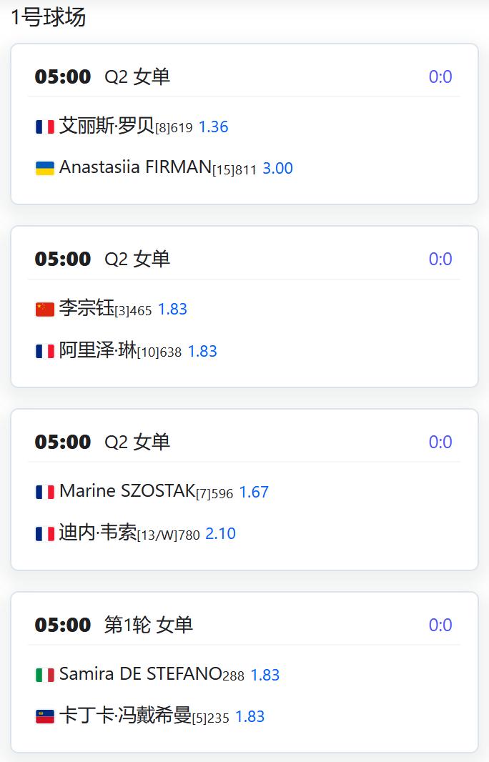
Task: Select odds 1.67 for Marine SZOSTAK
Action: pyautogui.click(x=254, y=492)
